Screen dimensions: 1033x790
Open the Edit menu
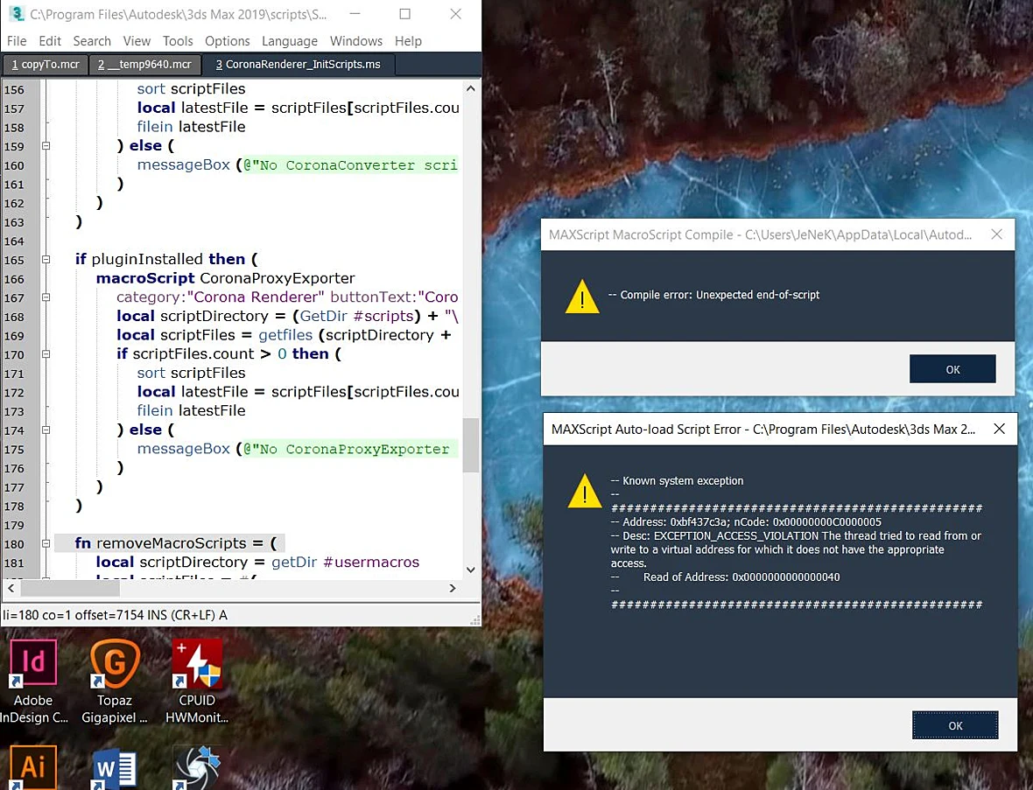(50, 41)
